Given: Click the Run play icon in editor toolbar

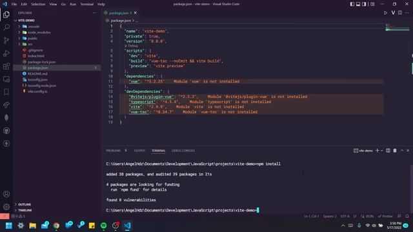Looking at the screenshot, I should point(386,13).
